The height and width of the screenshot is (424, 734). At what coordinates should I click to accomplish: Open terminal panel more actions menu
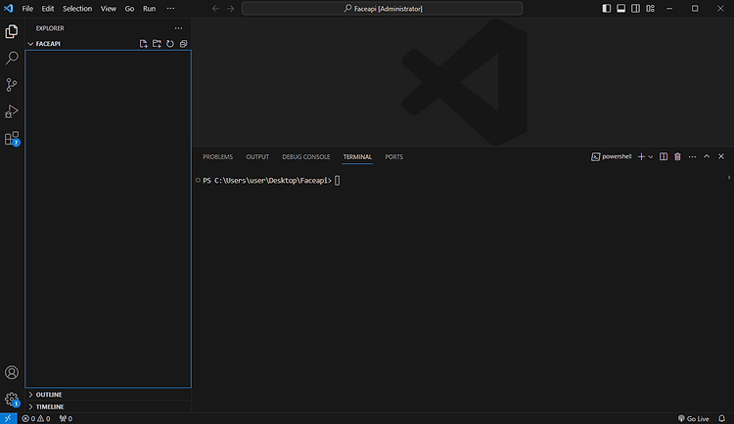(x=692, y=156)
